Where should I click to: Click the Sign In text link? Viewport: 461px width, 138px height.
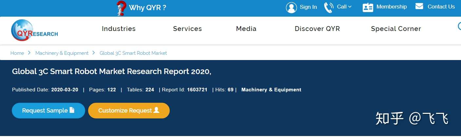(308, 7)
